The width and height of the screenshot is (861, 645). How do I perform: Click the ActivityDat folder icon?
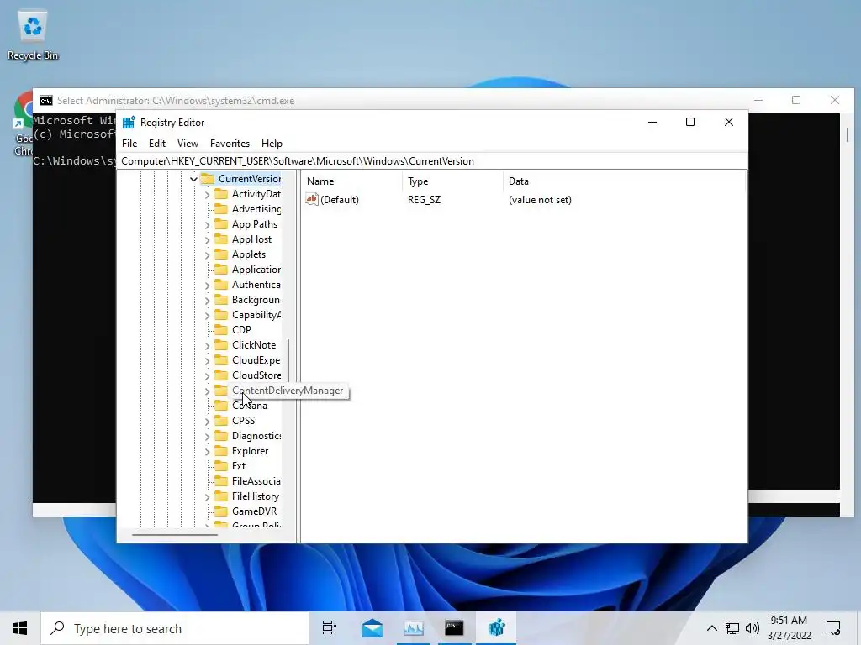(x=221, y=194)
